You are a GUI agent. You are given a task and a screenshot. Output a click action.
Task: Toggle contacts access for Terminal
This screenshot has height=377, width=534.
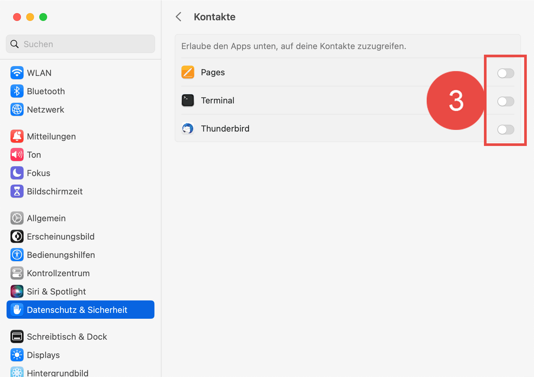click(x=506, y=101)
